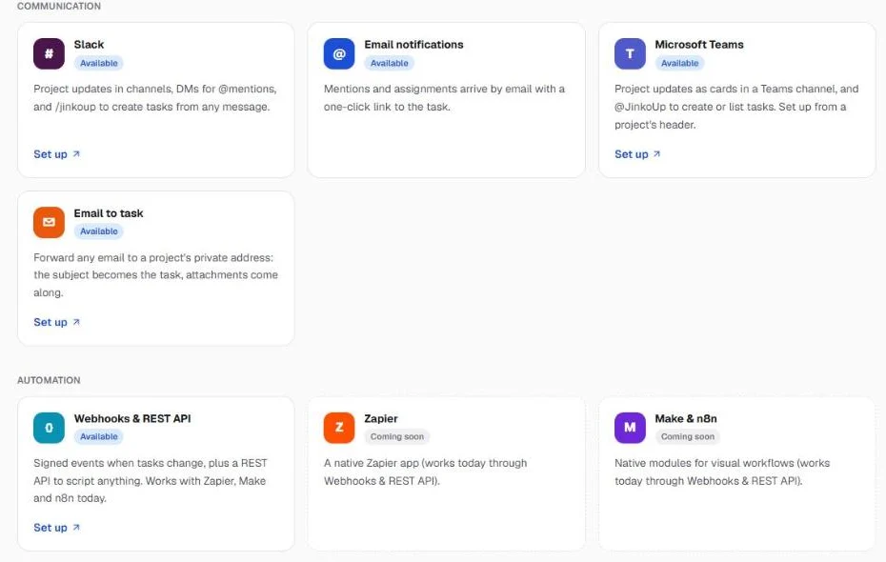Click the 'A native Zapier app' description

pos(426,472)
